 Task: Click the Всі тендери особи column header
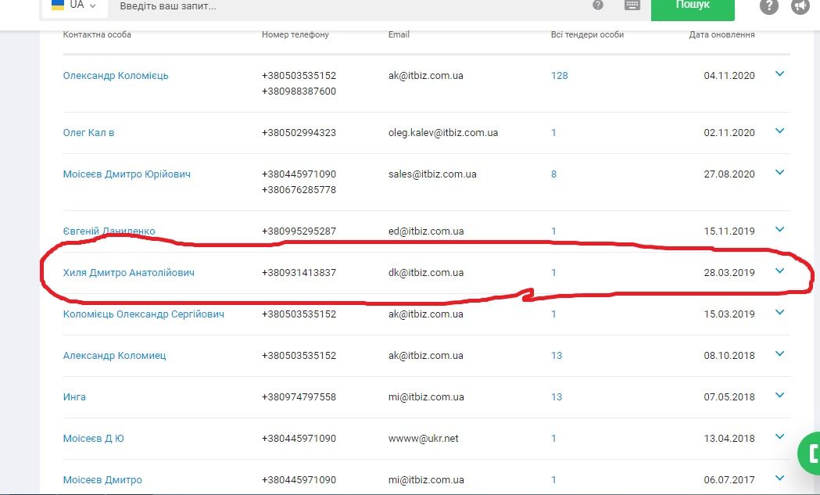tap(587, 35)
